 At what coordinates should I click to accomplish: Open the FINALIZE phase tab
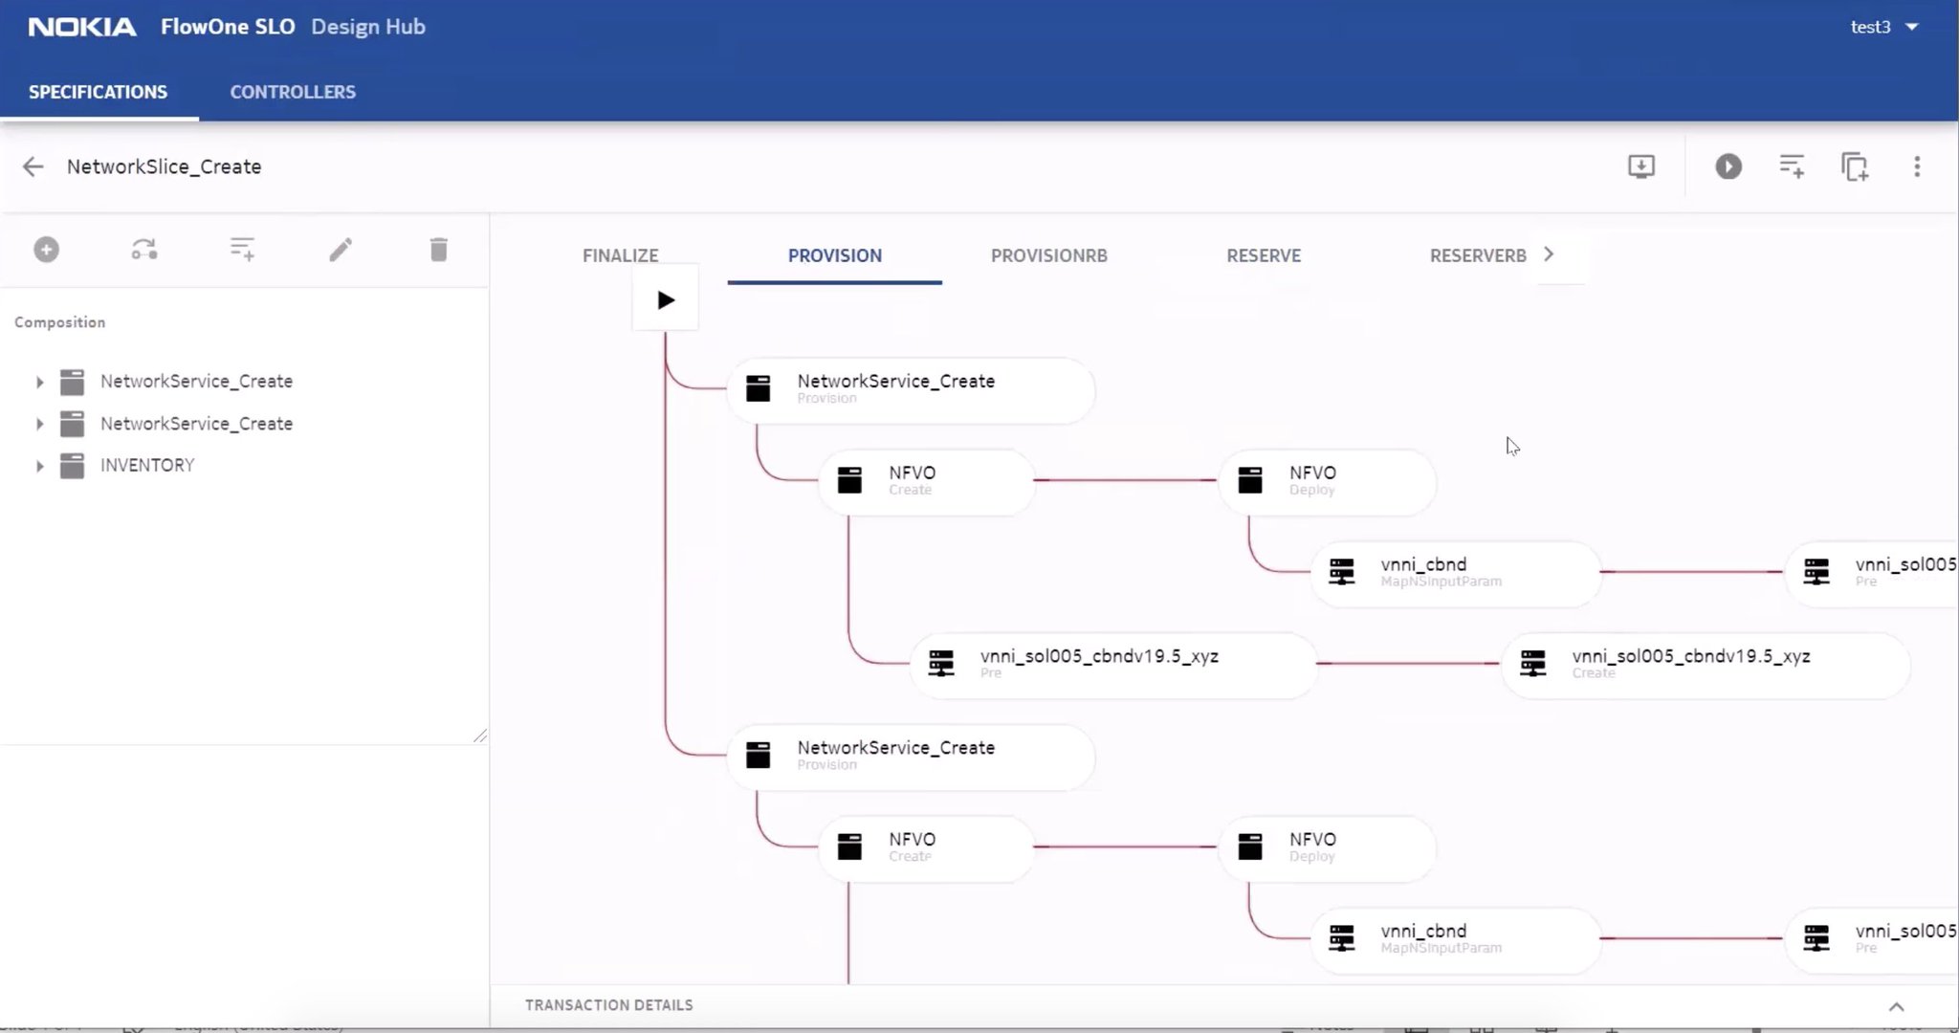[x=620, y=255]
